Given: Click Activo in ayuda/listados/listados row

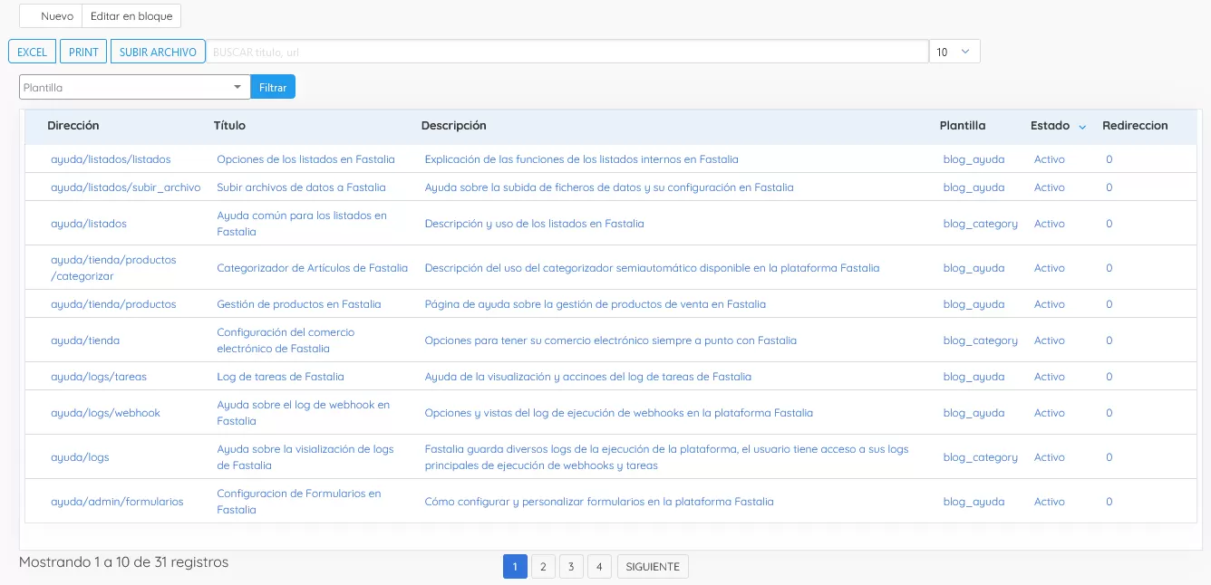Looking at the screenshot, I should 1050,159.
